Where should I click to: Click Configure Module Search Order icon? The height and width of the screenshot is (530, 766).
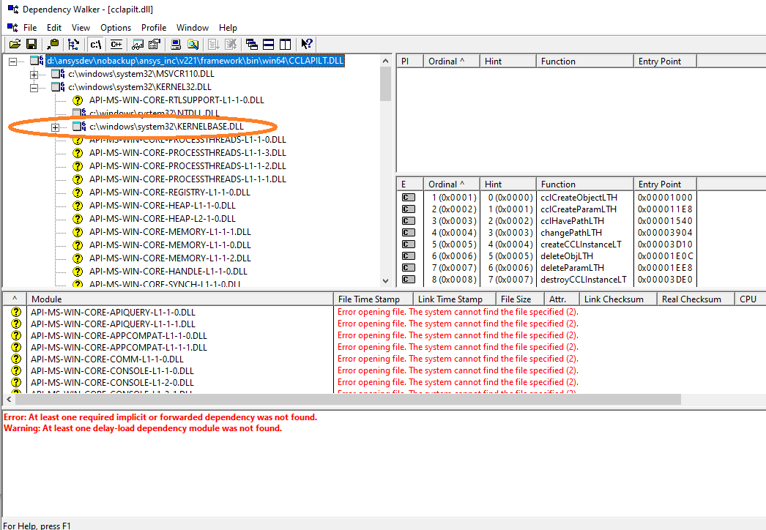click(193, 45)
